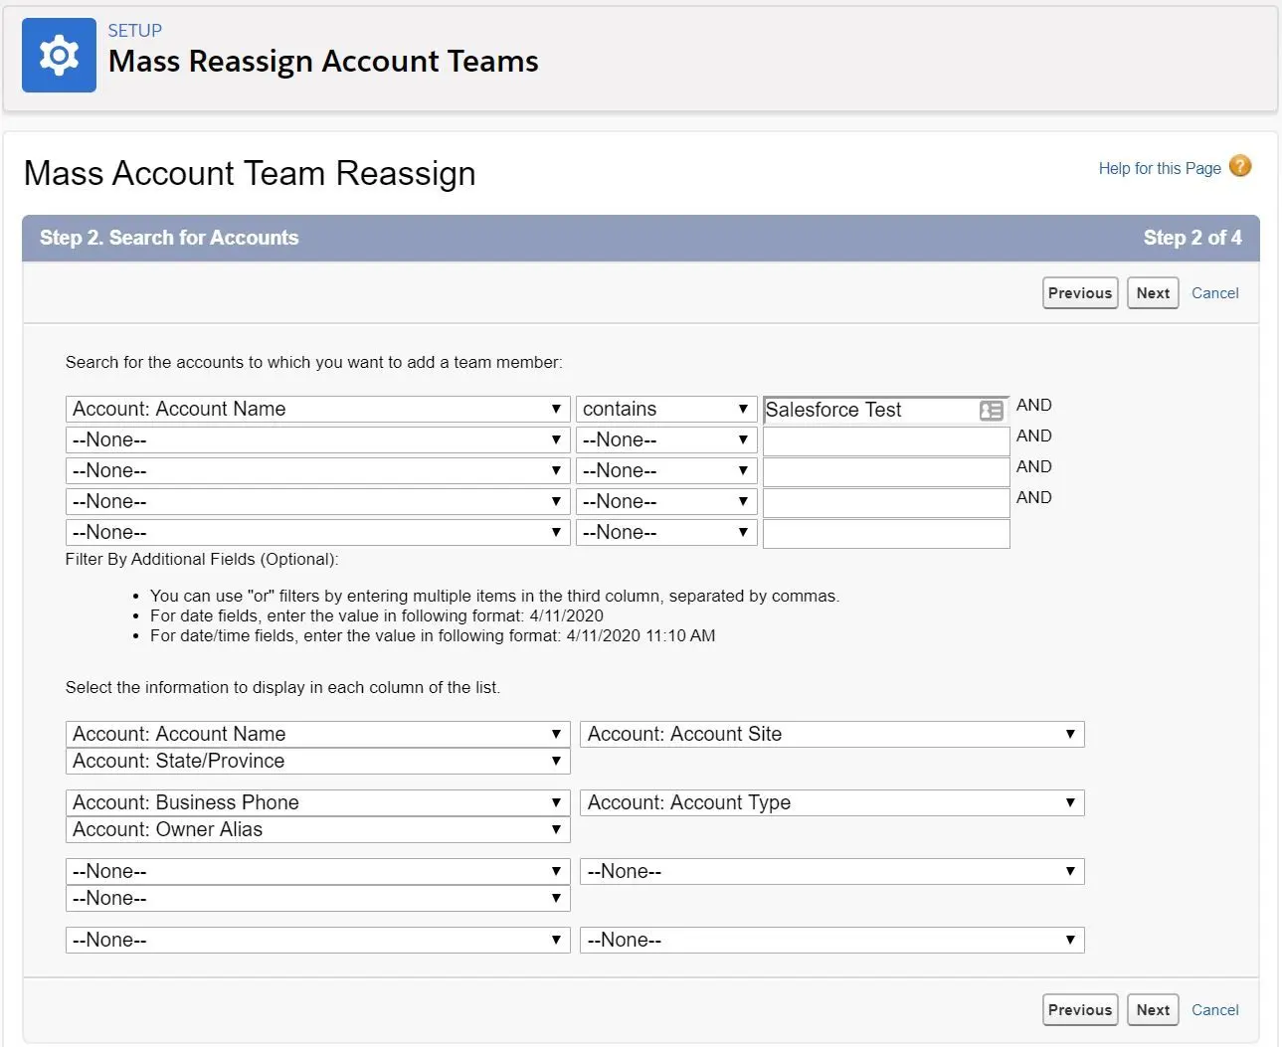Open the Account: Account Name column dropdown
This screenshot has width=1282, height=1047.
click(318, 735)
